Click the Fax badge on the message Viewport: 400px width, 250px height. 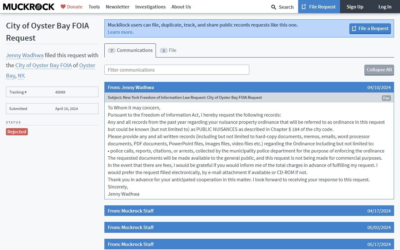click(386, 98)
